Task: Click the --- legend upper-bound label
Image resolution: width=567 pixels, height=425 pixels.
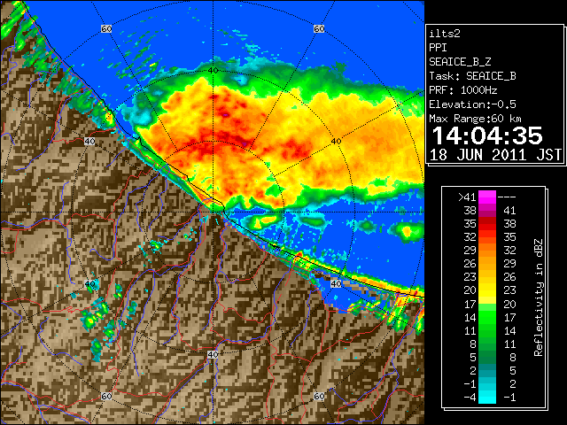Action: [x=507, y=197]
